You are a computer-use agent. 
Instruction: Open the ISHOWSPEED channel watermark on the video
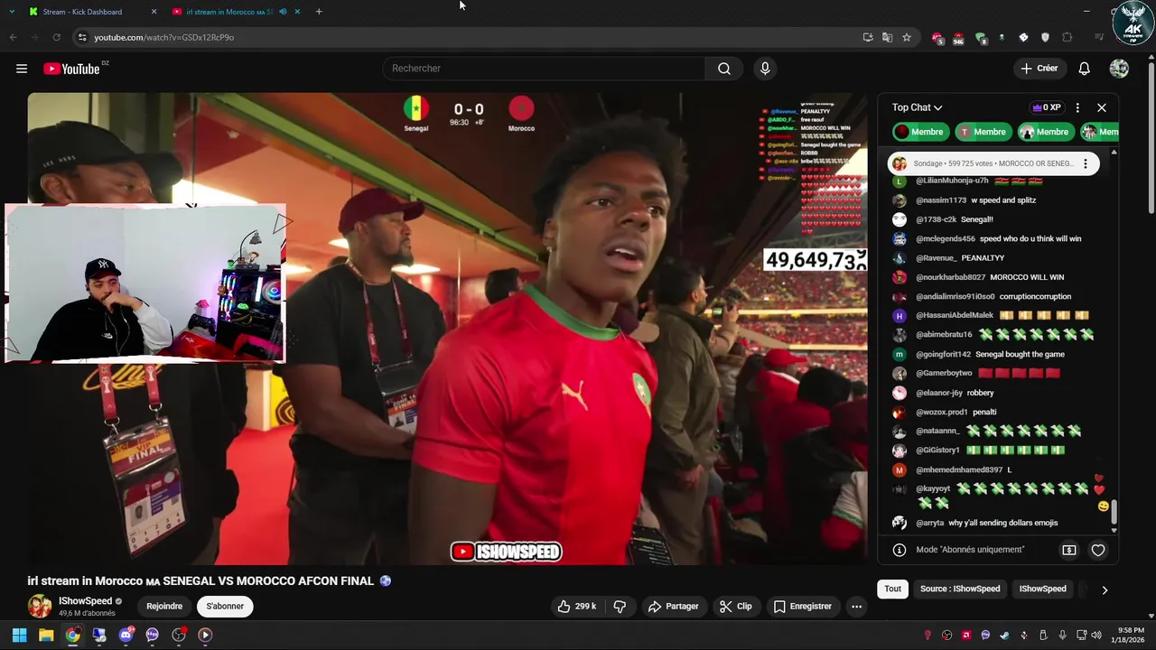tap(507, 551)
